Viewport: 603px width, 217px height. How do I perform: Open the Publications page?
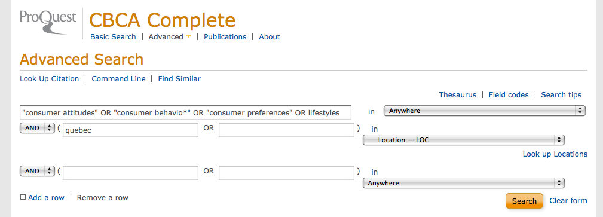(225, 37)
